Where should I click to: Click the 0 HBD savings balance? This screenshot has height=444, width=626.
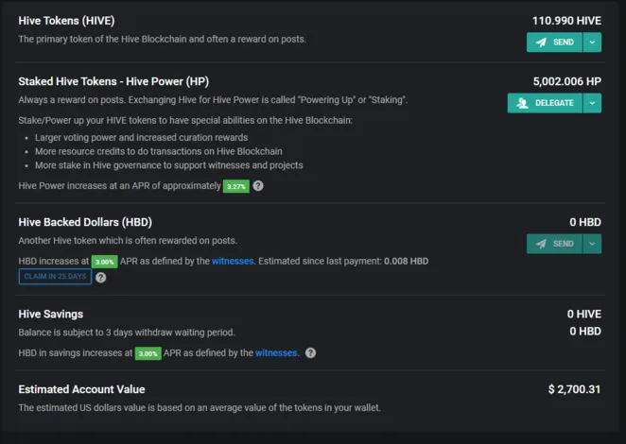pyautogui.click(x=585, y=331)
